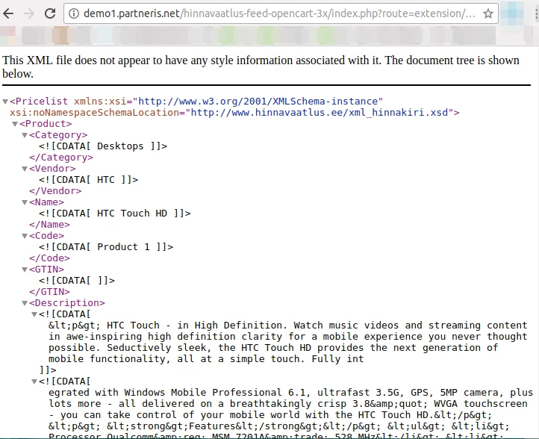Image resolution: width=539 pixels, height=439 pixels.
Task: Collapse the GTIN element
Action: coord(25,270)
